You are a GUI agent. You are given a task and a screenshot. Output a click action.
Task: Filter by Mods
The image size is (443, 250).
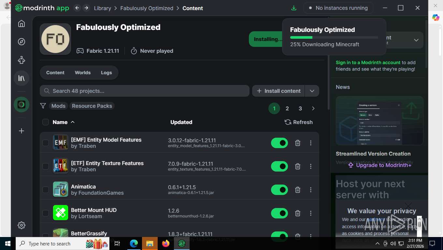tap(59, 106)
